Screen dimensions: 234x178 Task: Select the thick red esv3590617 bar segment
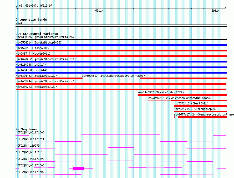(x=184, y=78)
